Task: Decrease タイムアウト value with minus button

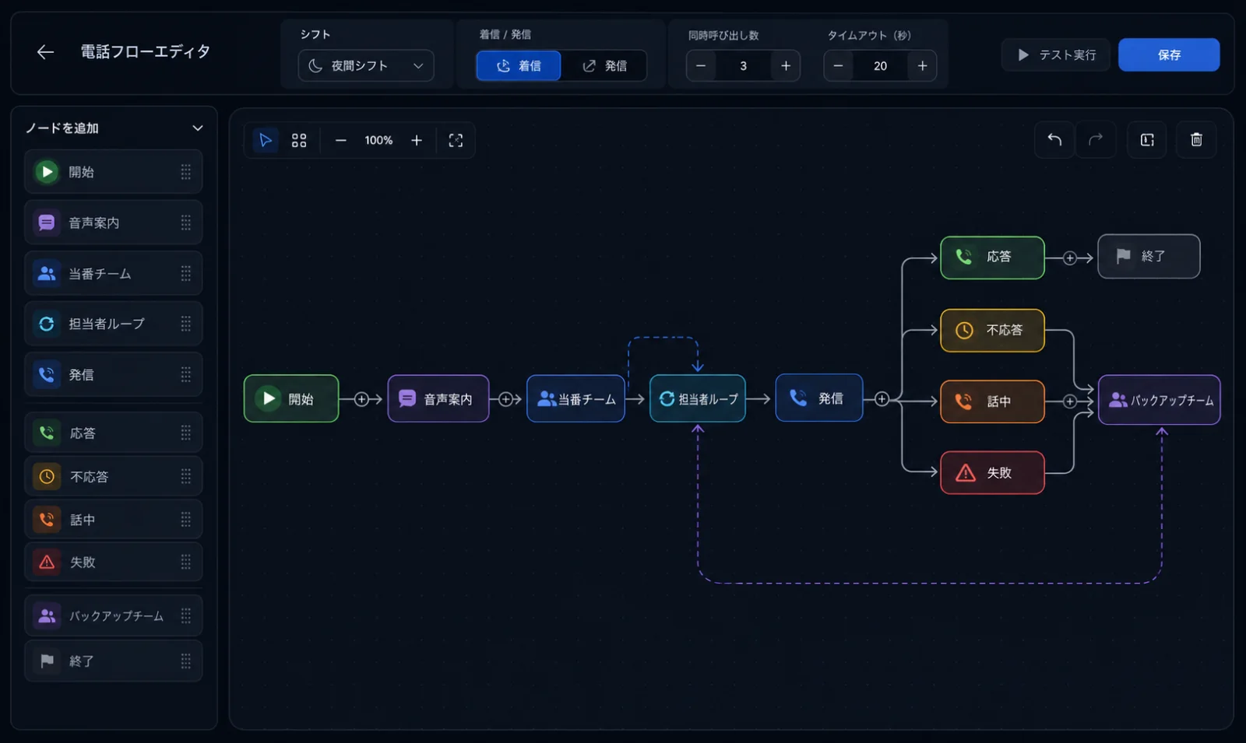Action: click(838, 66)
